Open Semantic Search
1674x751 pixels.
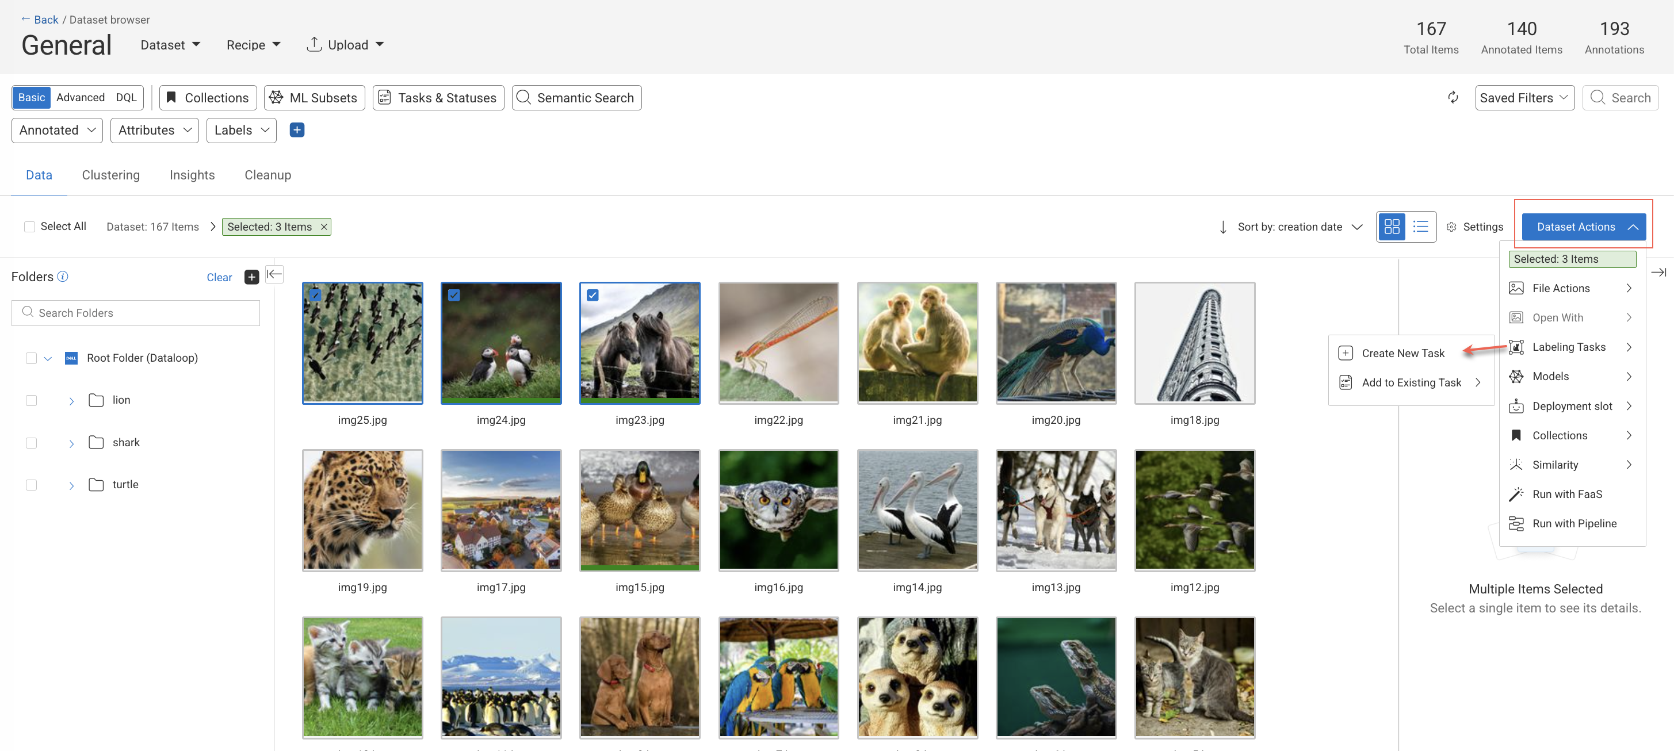(576, 97)
